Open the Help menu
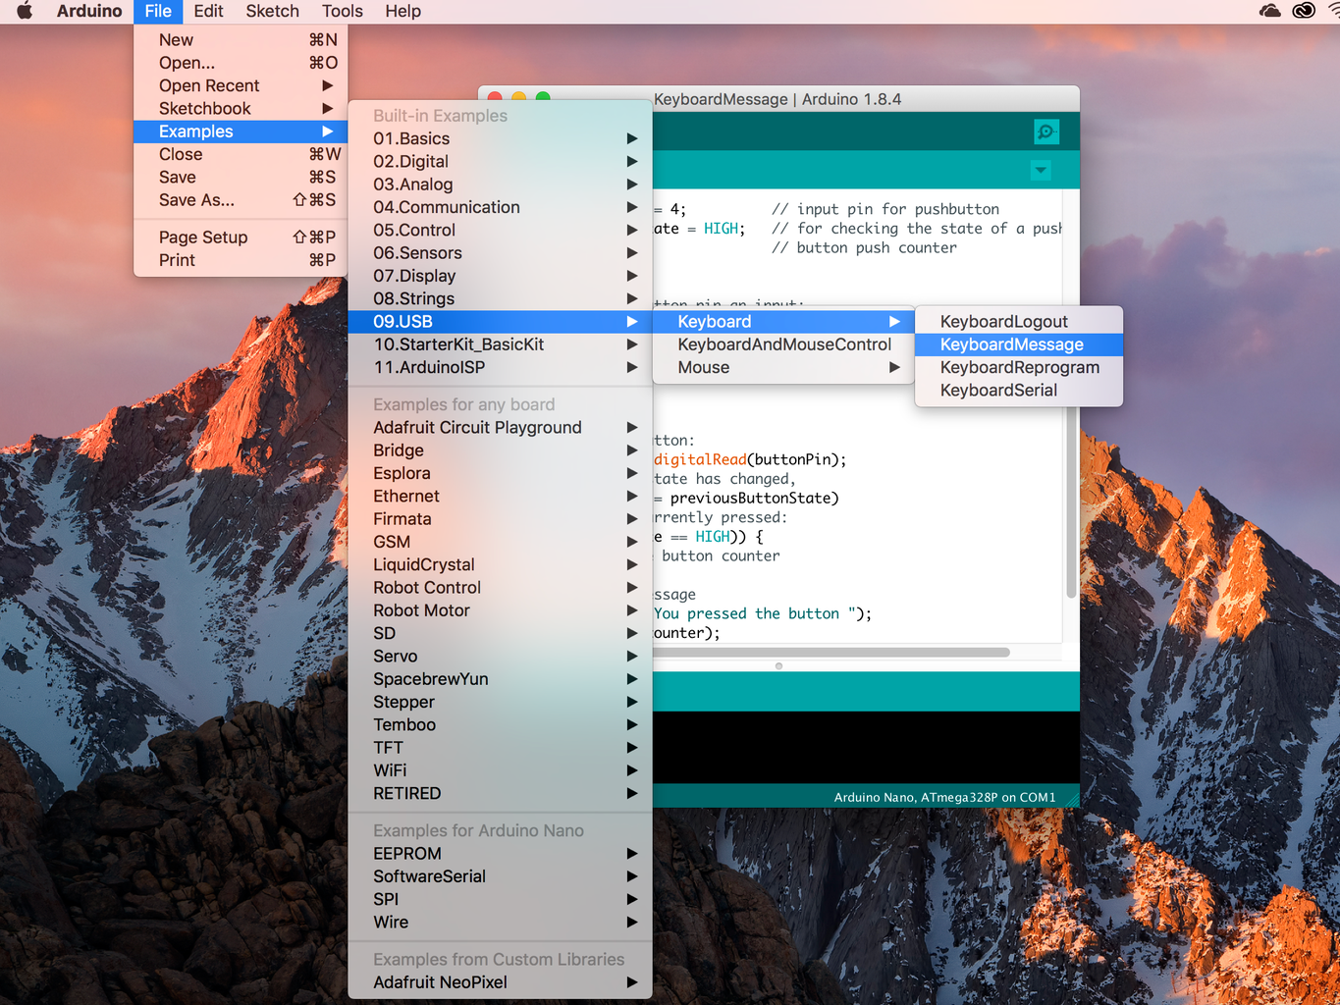This screenshot has height=1005, width=1340. (x=402, y=11)
